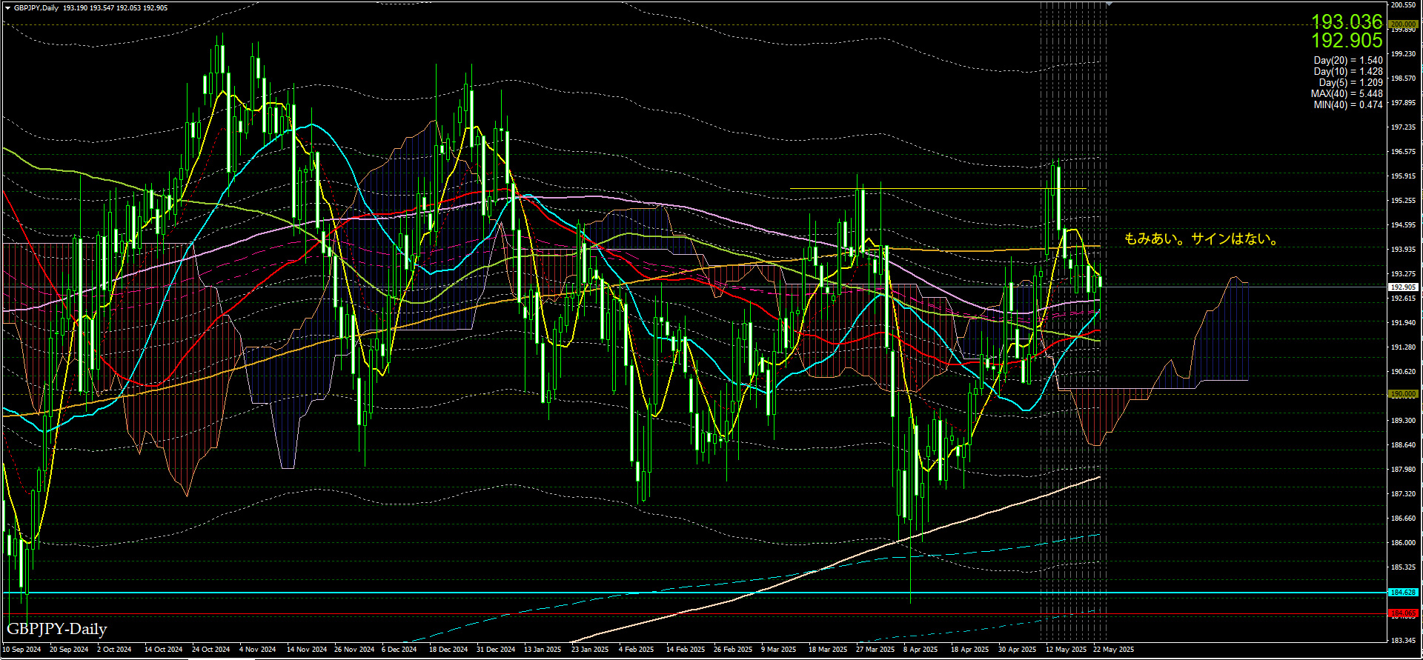Click the 8 Apr 2025 date label
1423x660 pixels.
921,650
